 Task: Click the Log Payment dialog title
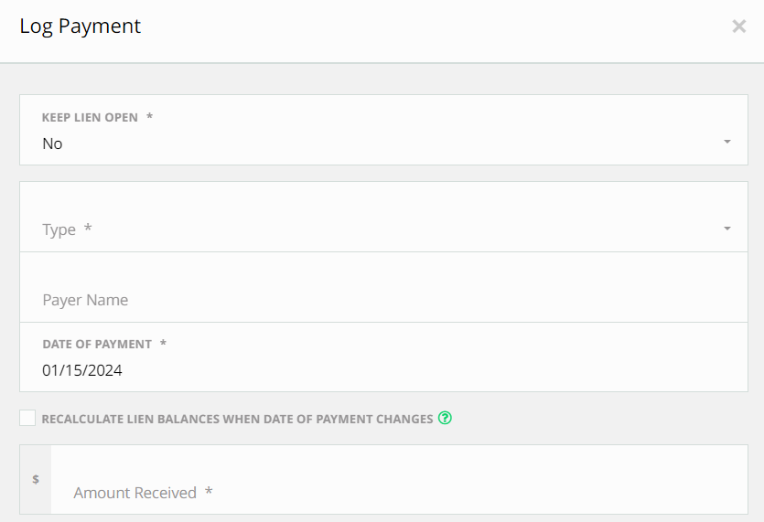[x=81, y=26]
